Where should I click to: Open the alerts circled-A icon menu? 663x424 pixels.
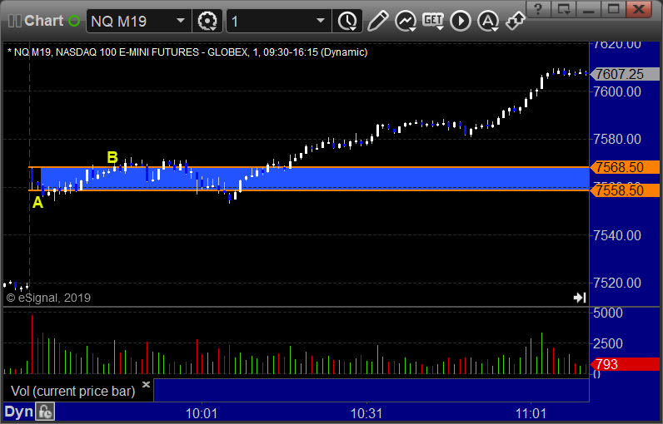pyautogui.click(x=488, y=21)
